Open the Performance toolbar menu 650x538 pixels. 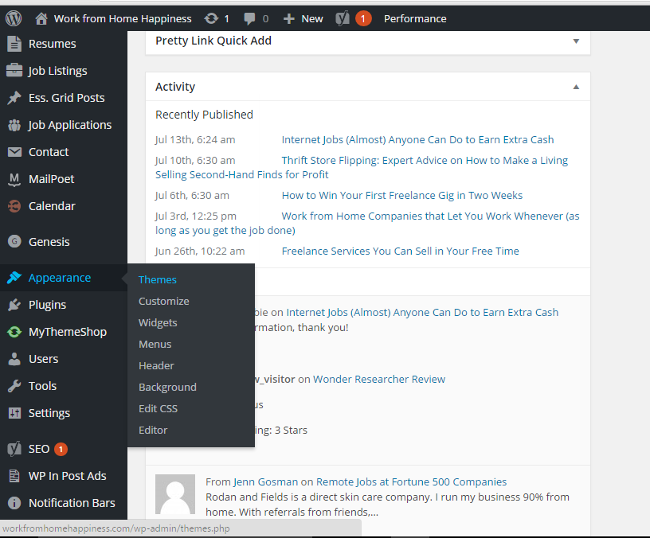pyautogui.click(x=415, y=18)
